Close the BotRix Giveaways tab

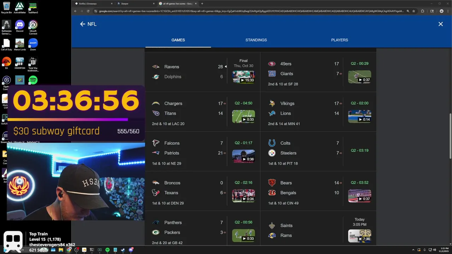112,4
